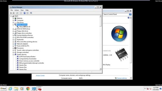Launch Windows Media Player from taskbar
Viewport: 162px width, 91px height.
click(x=22, y=89)
